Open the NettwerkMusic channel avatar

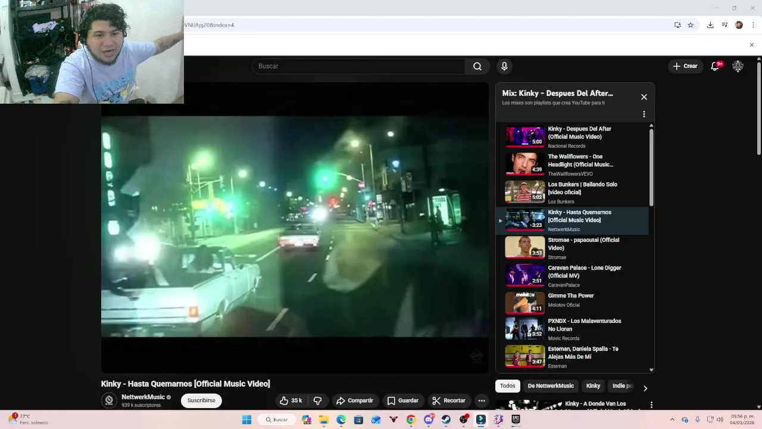pyautogui.click(x=109, y=400)
